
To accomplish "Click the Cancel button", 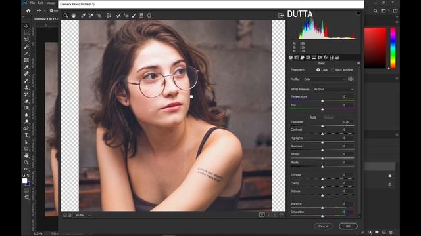I will pos(323,226).
